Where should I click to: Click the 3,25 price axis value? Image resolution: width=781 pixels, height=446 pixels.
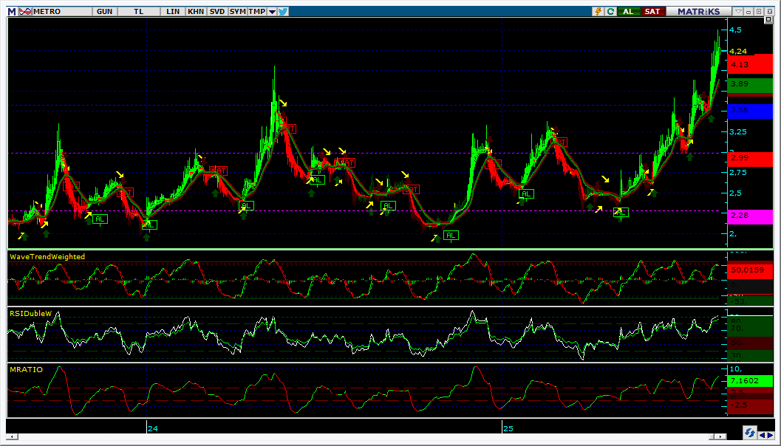point(739,132)
